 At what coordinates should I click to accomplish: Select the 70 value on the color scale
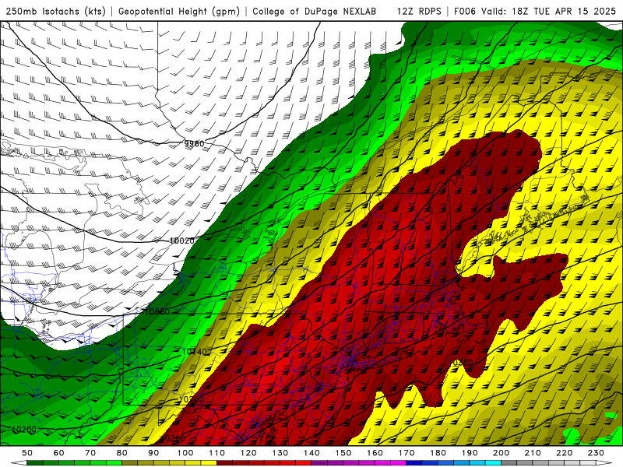coord(90,453)
